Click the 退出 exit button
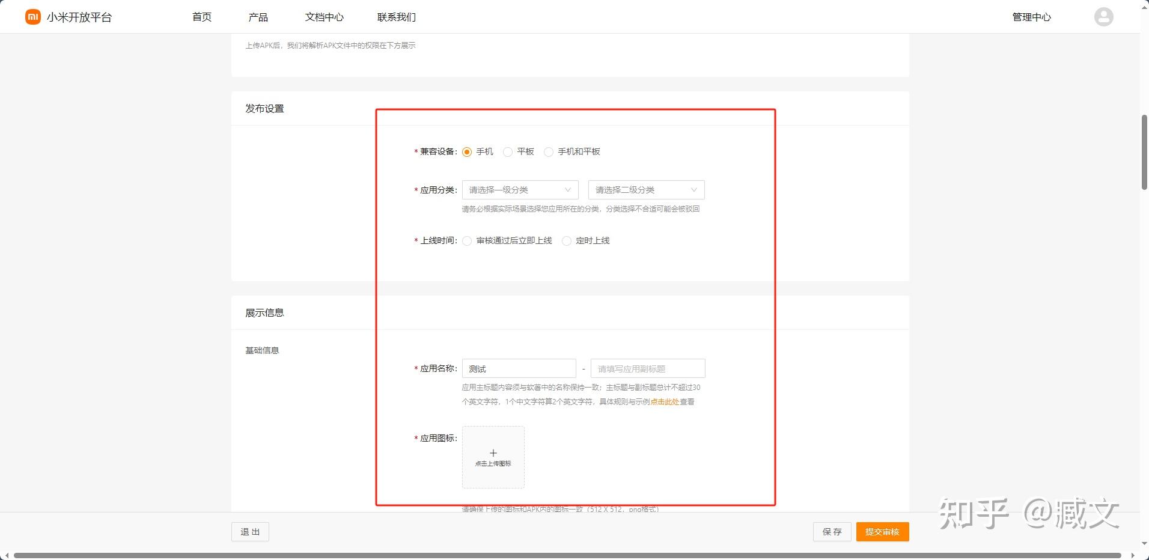1149x560 pixels. (x=250, y=531)
